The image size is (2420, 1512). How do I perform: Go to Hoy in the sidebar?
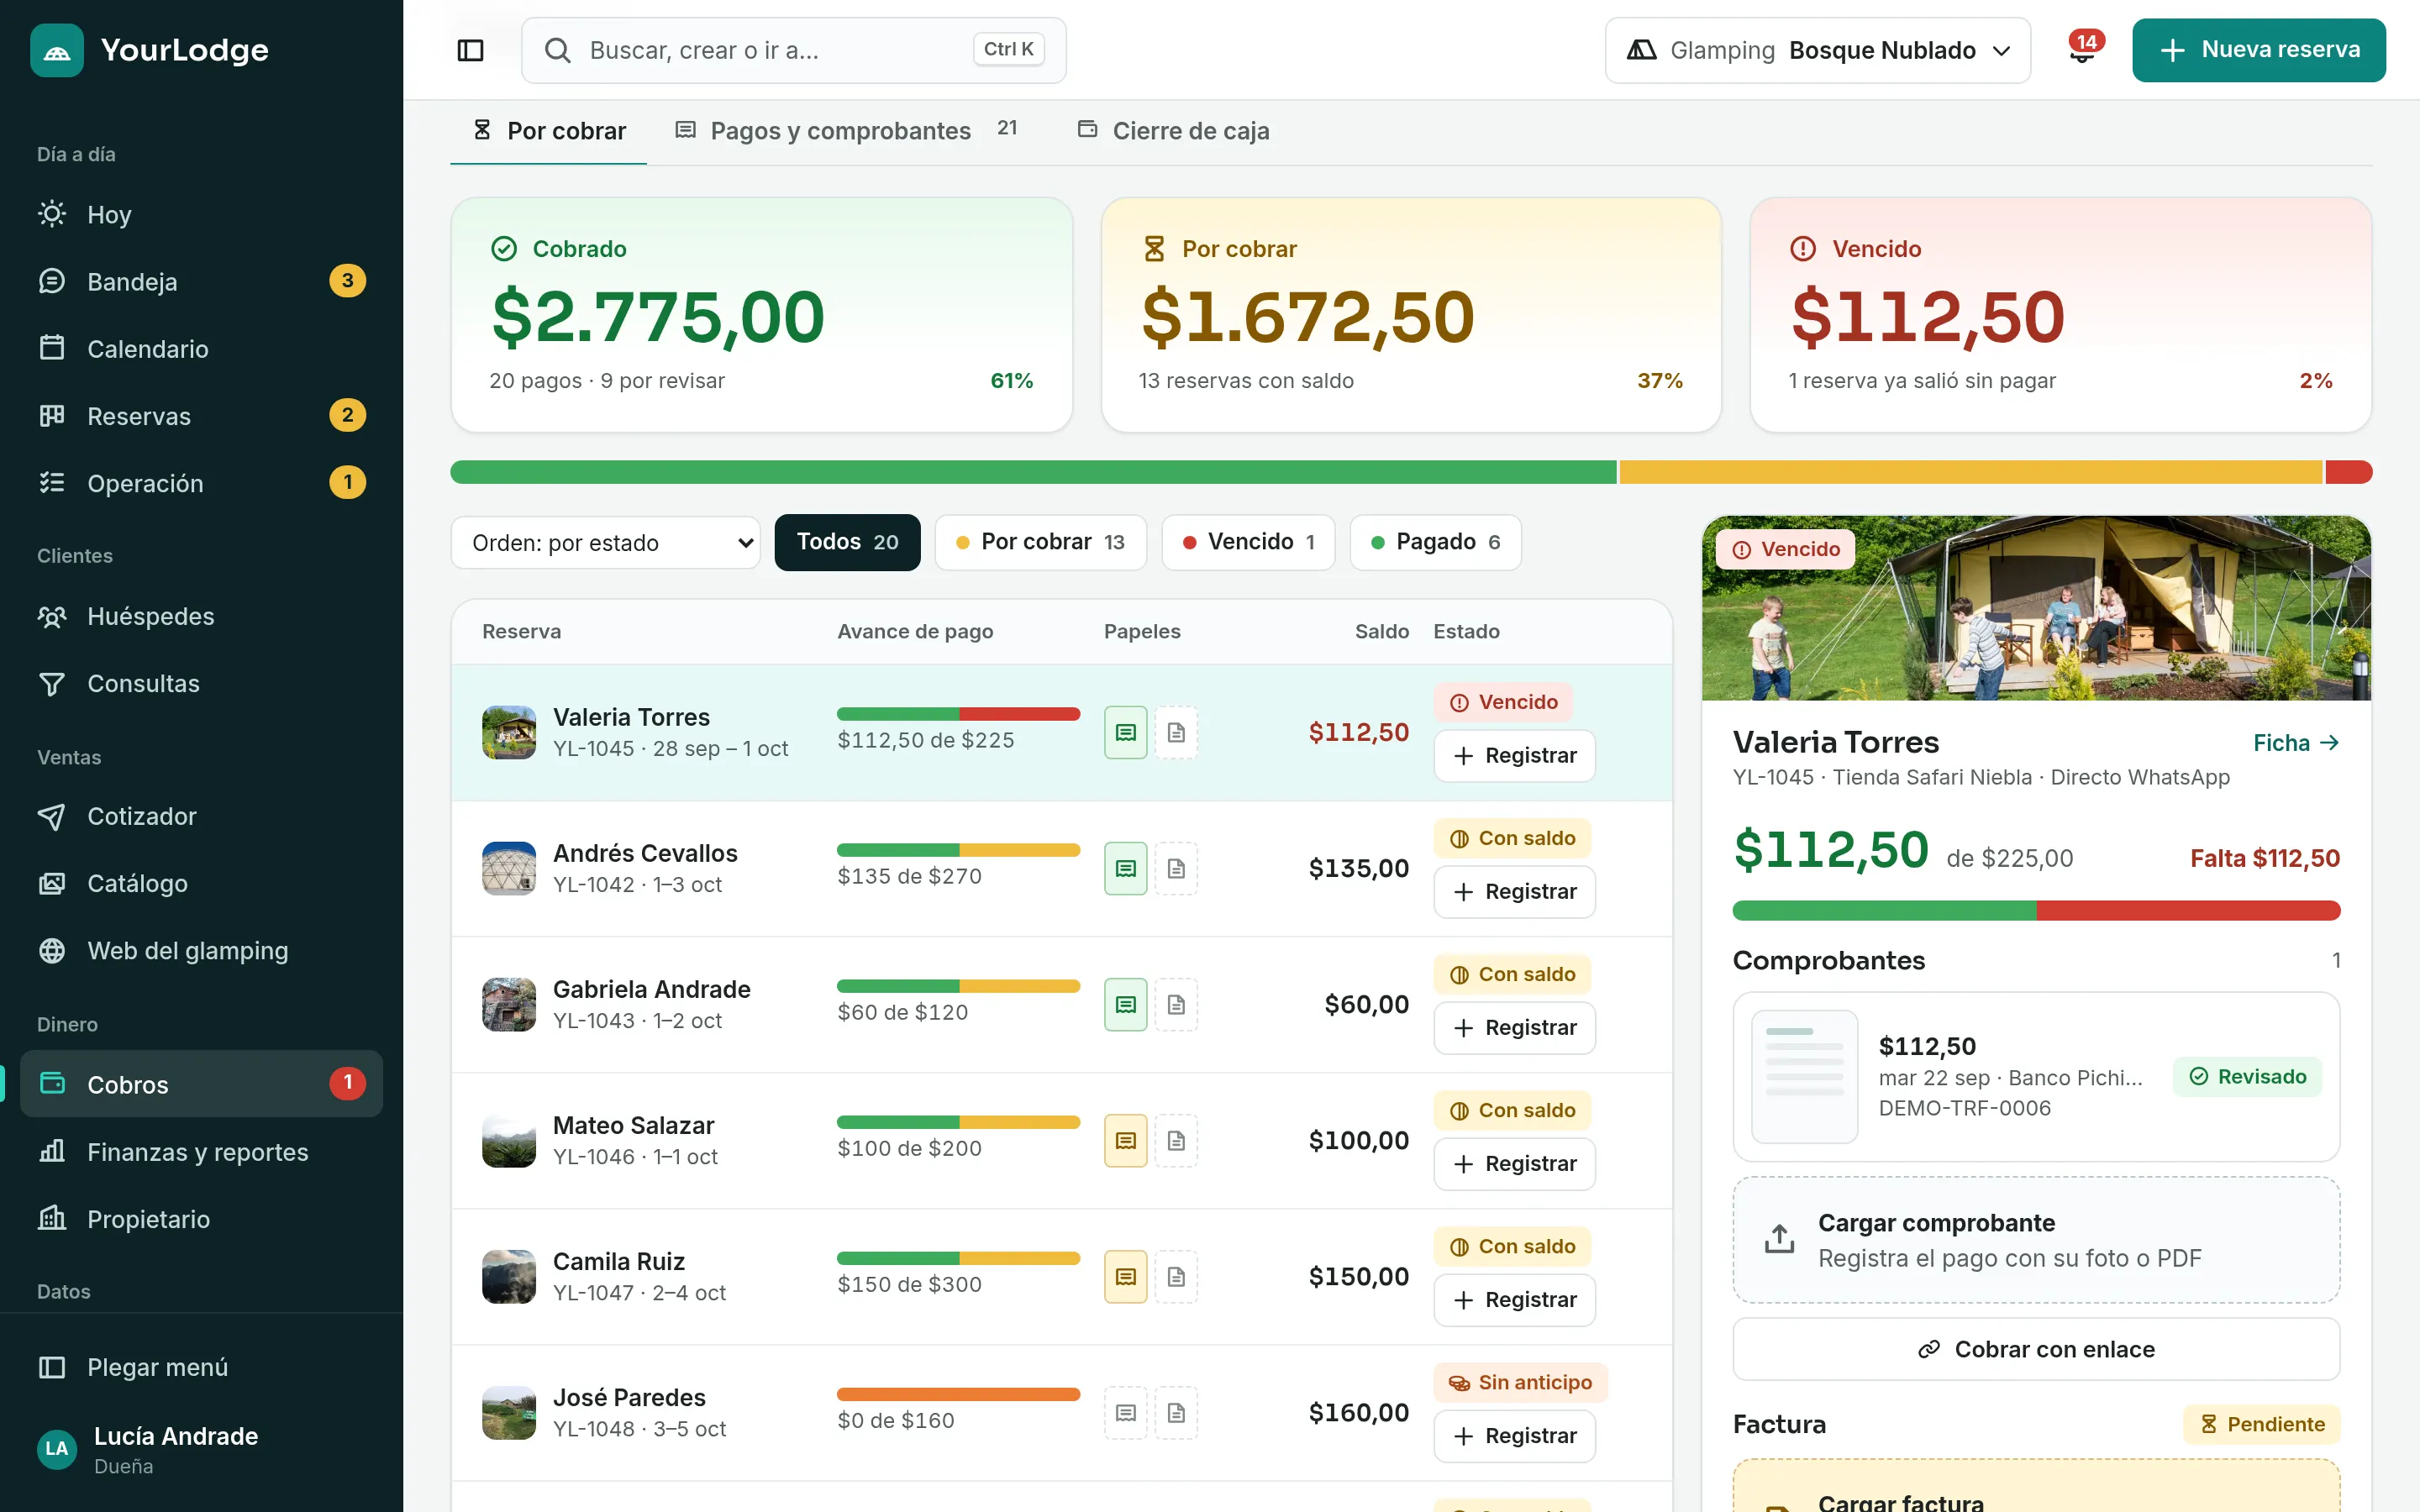pos(201,214)
